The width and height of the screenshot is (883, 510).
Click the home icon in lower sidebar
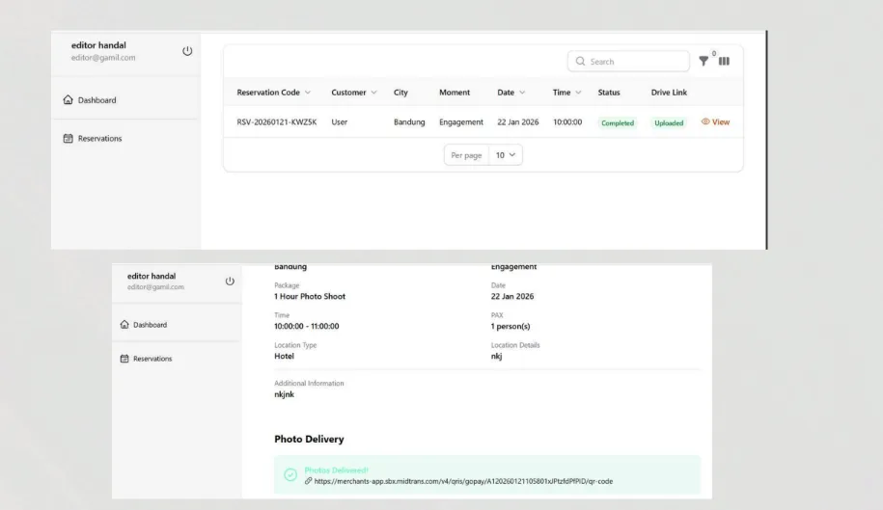coord(124,325)
